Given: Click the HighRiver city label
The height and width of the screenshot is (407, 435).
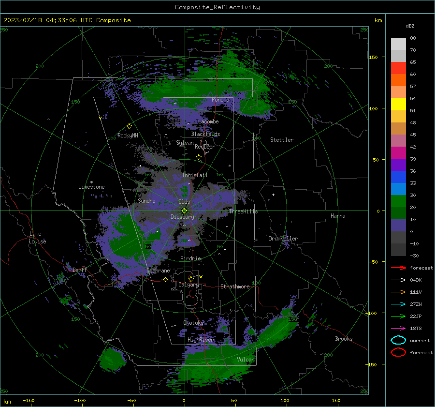Looking at the screenshot, I should coord(201,340).
